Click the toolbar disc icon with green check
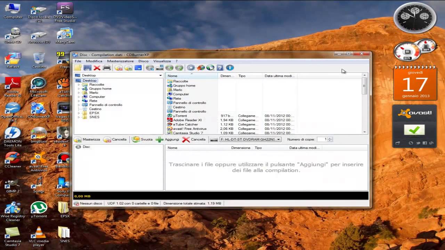Image resolution: width=445 pixels, height=250 pixels. [128, 68]
